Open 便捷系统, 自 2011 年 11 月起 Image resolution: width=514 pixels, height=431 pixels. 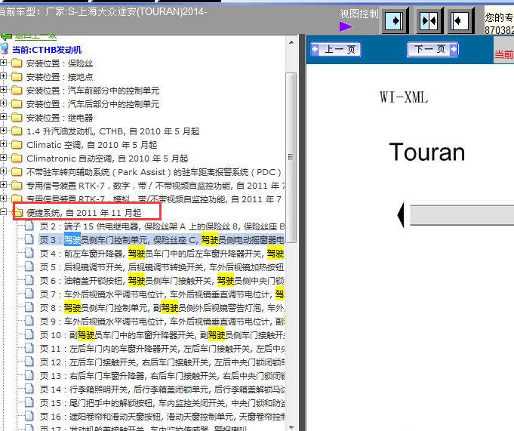click(x=84, y=213)
